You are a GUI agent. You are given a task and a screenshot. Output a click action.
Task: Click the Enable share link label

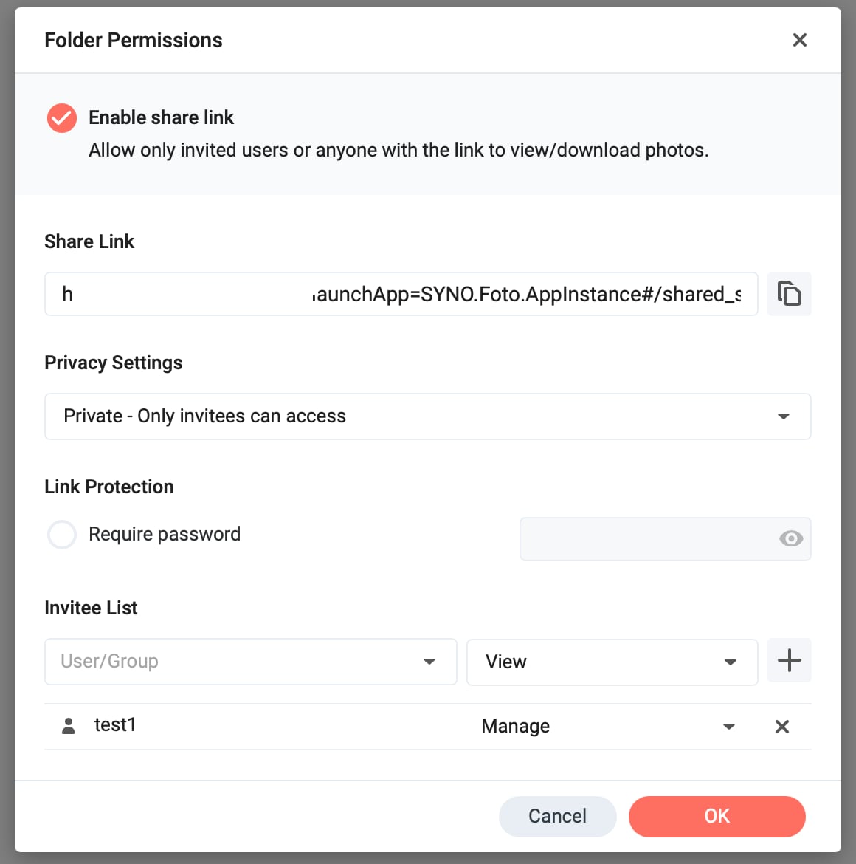162,117
